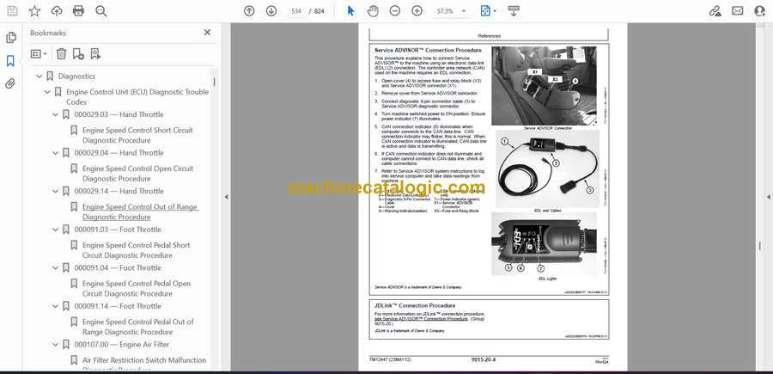Image resolution: width=773 pixels, height=374 pixels.
Task: Collapse 000091.14 Foot Throttle bookmark
Action: (56, 306)
